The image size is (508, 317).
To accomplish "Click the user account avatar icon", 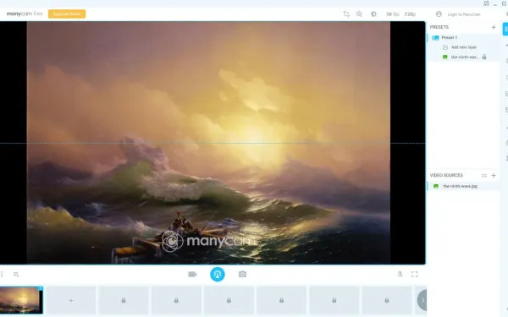I will [x=439, y=14].
